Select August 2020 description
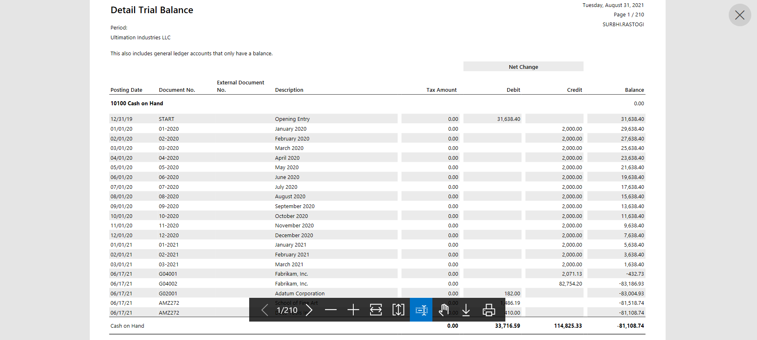Screen dimensions: 757x340 290,197
